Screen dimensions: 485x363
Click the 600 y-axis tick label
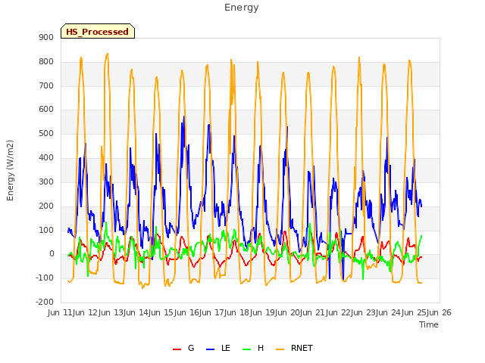(46, 109)
